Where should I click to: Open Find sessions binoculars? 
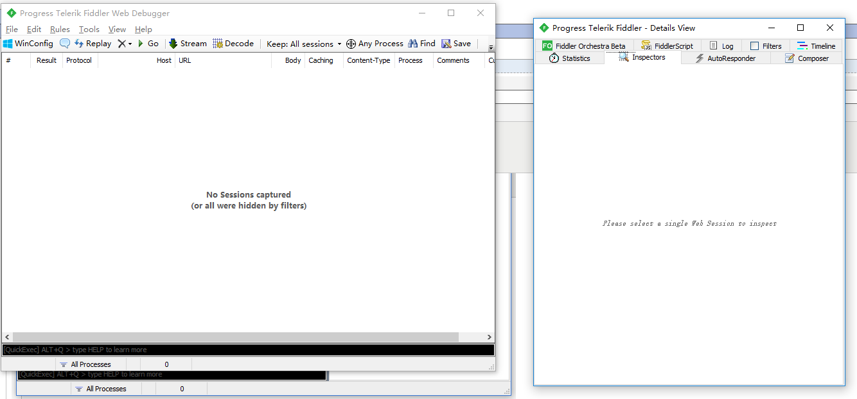421,44
